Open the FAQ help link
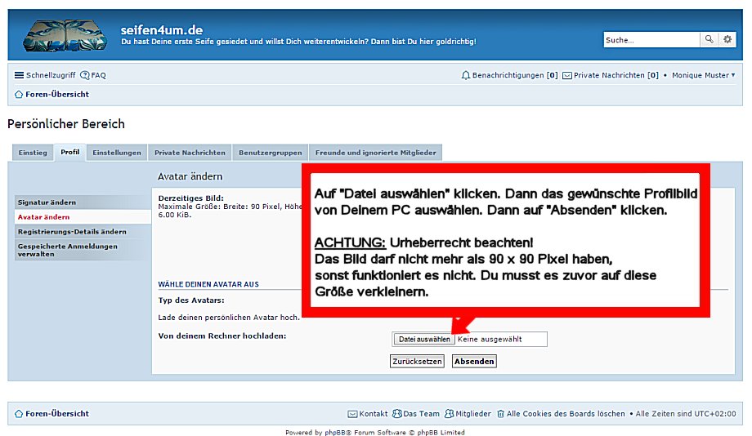The height and width of the screenshot is (436, 752). pyautogui.click(x=93, y=75)
